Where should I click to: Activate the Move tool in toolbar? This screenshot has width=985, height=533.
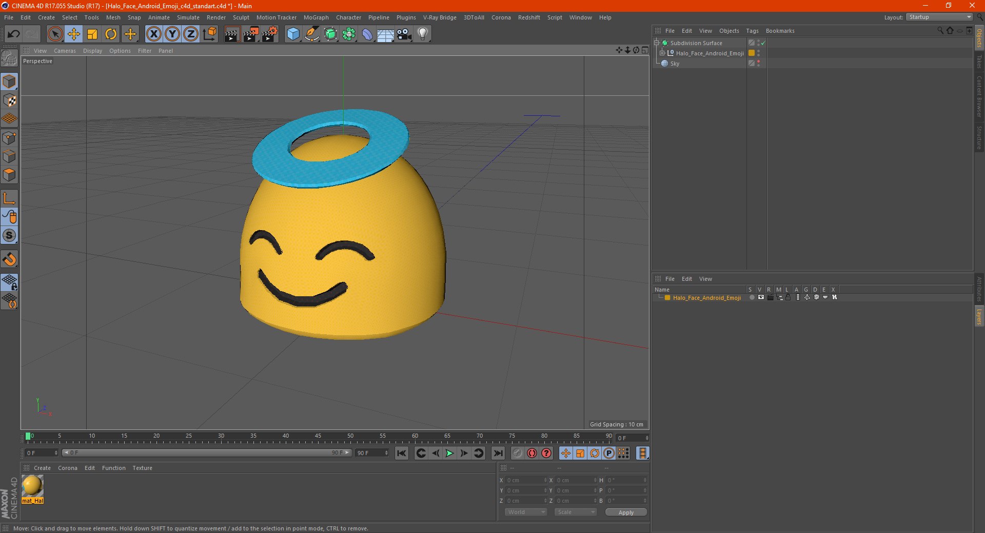(x=74, y=34)
